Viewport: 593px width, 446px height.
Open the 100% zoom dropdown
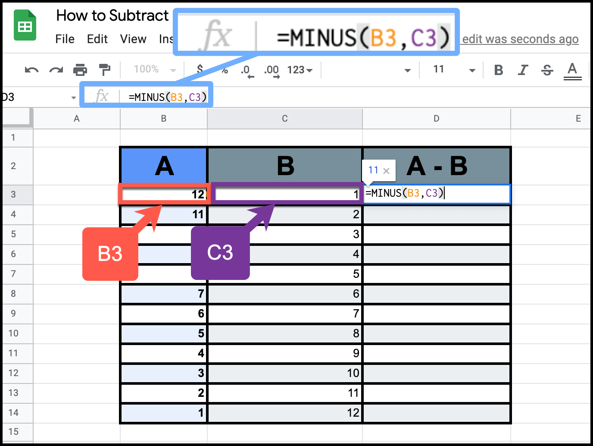point(153,69)
